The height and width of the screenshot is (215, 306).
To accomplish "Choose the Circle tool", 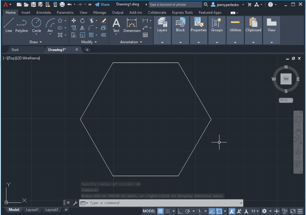I will click(x=36, y=25).
